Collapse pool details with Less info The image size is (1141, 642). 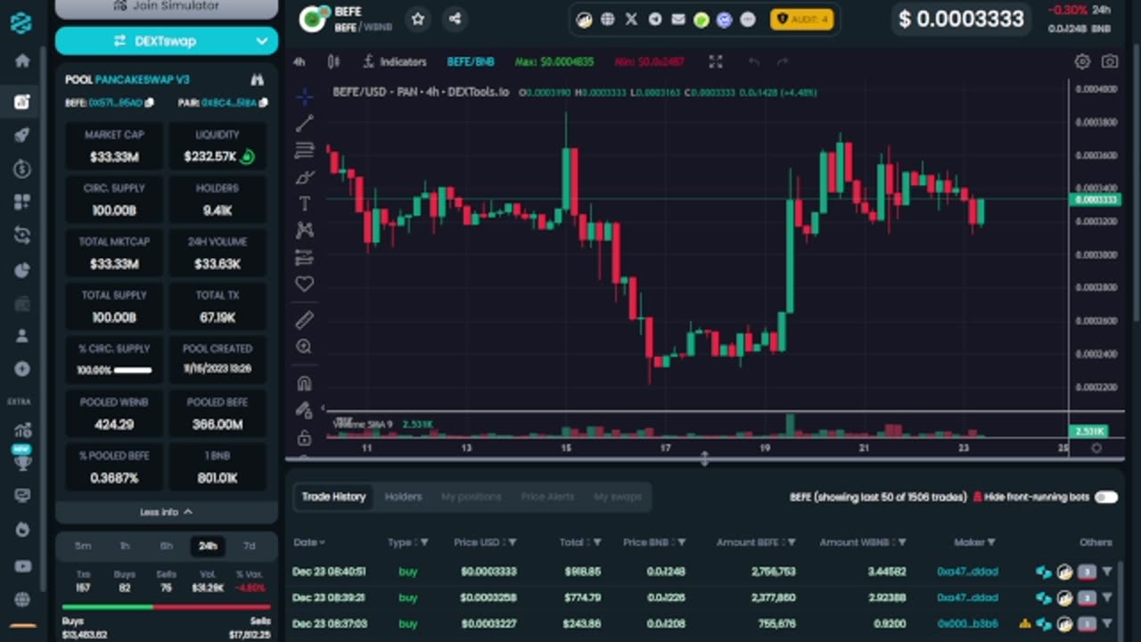[167, 512]
